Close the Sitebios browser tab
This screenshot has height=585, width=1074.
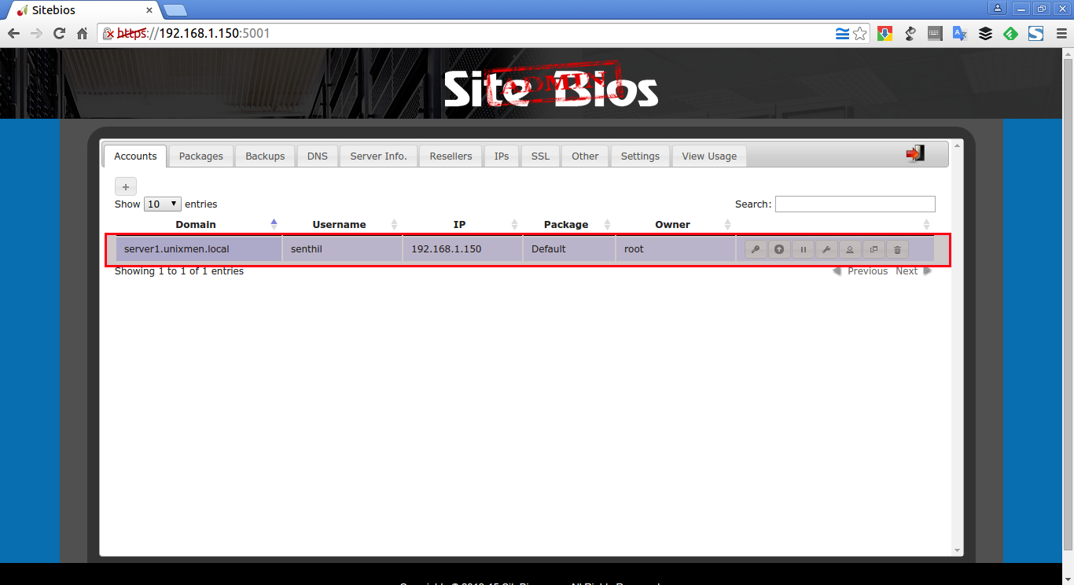(x=149, y=10)
